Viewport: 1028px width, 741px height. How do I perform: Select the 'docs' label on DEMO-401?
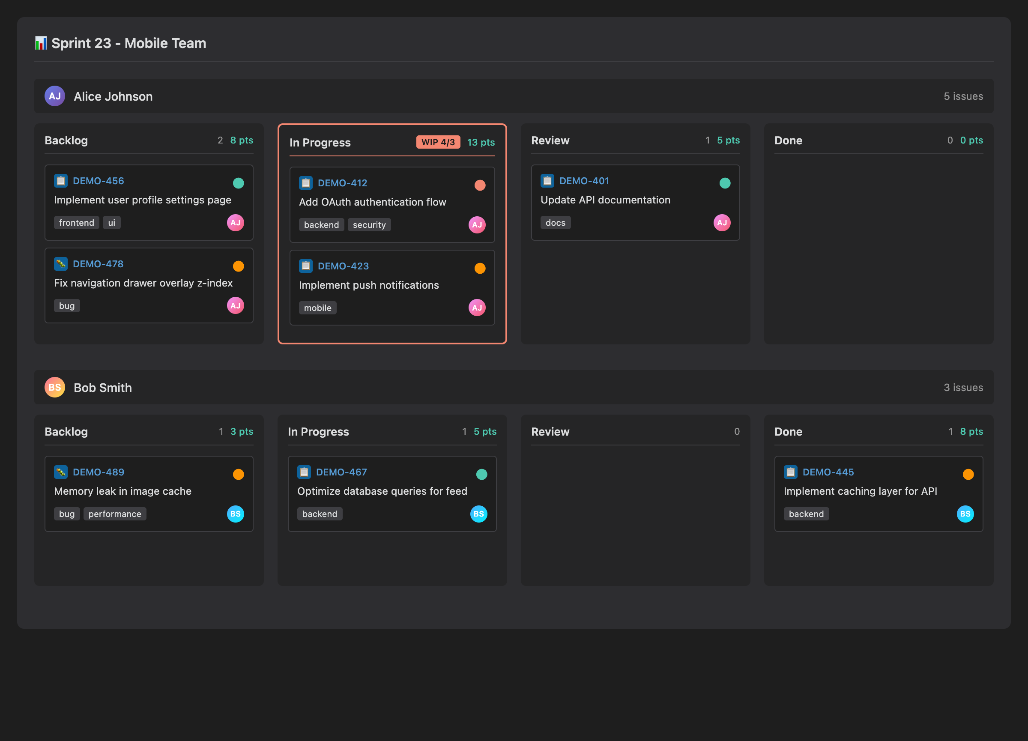tap(556, 223)
